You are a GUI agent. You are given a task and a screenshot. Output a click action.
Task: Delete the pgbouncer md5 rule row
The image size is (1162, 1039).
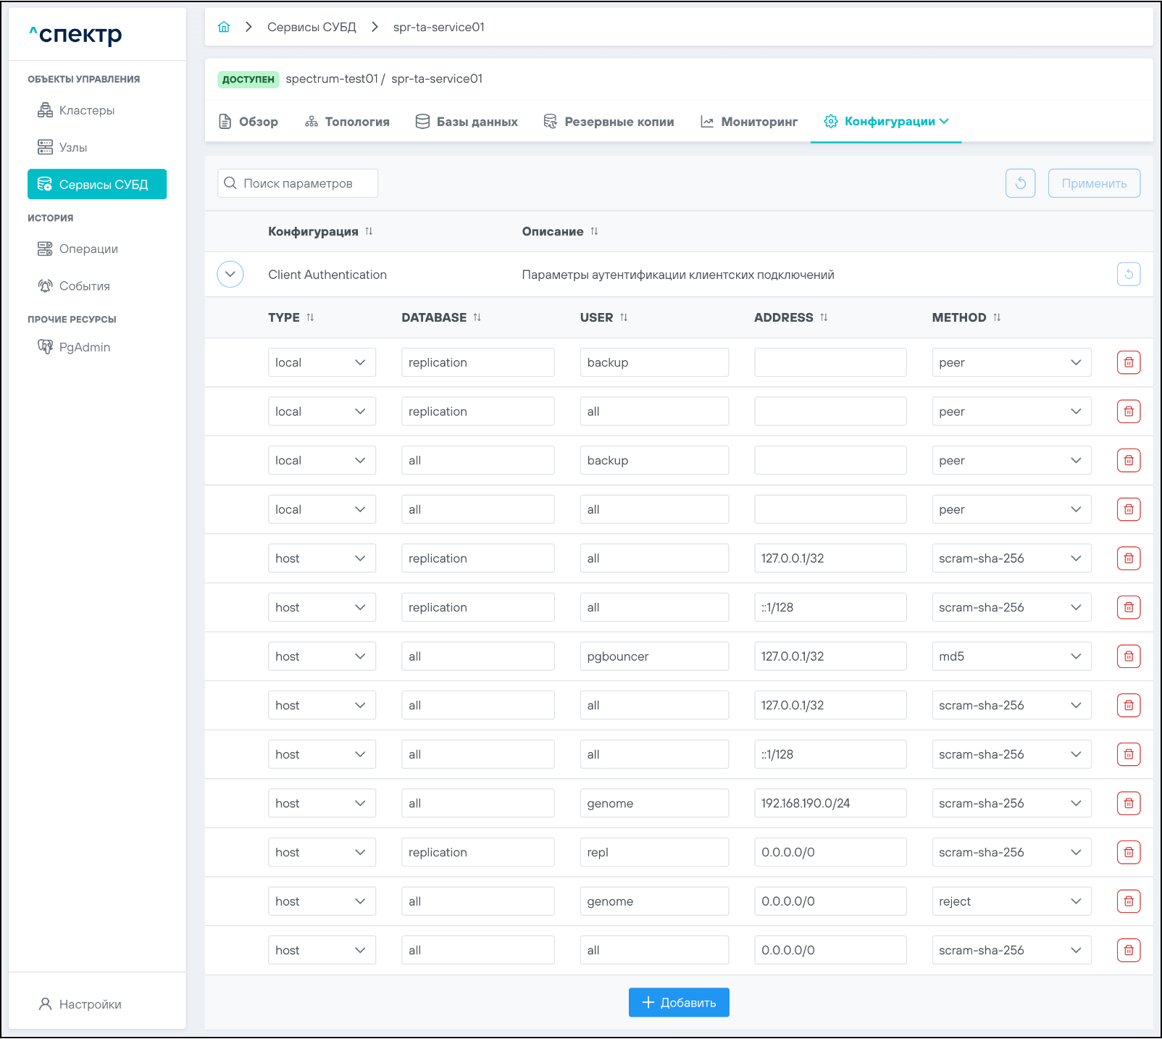1128,656
